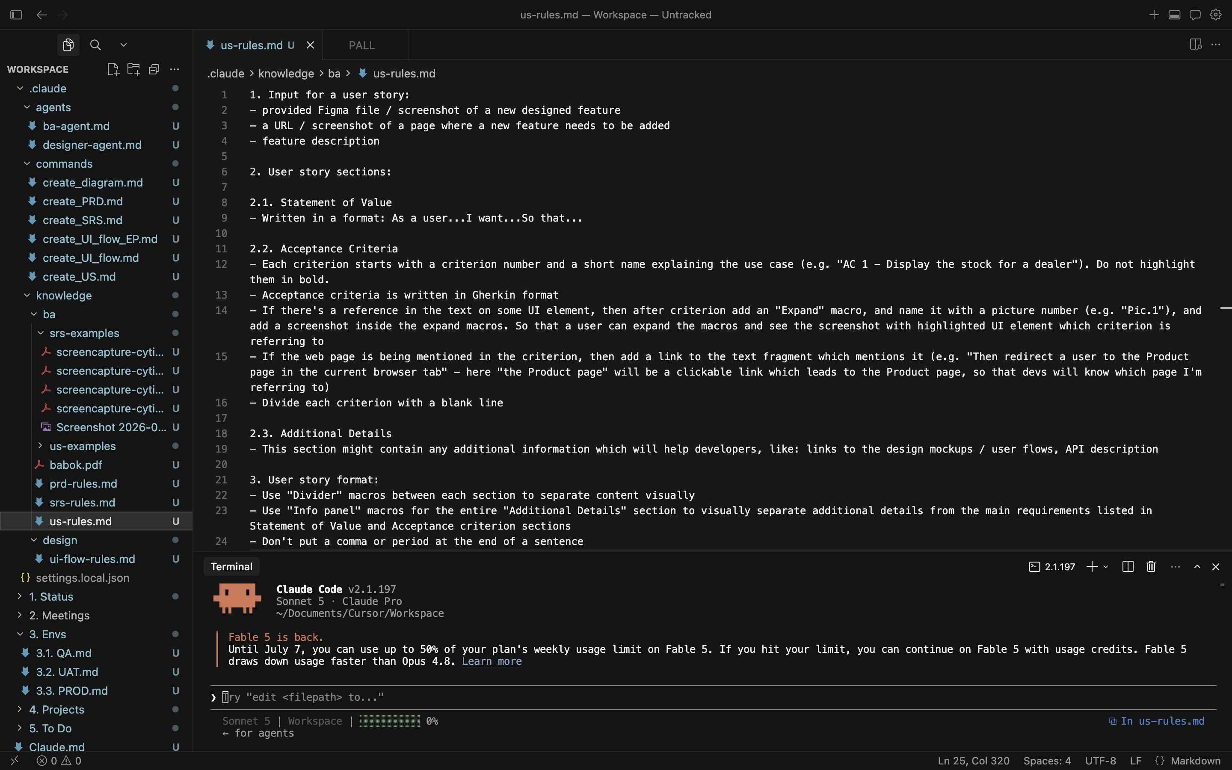Collapse all folders in explorer
The height and width of the screenshot is (770, 1232).
click(154, 69)
